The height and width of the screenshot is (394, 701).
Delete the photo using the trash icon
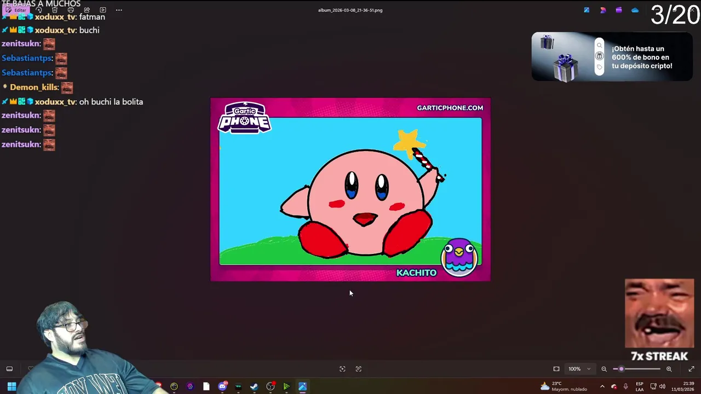click(x=55, y=10)
